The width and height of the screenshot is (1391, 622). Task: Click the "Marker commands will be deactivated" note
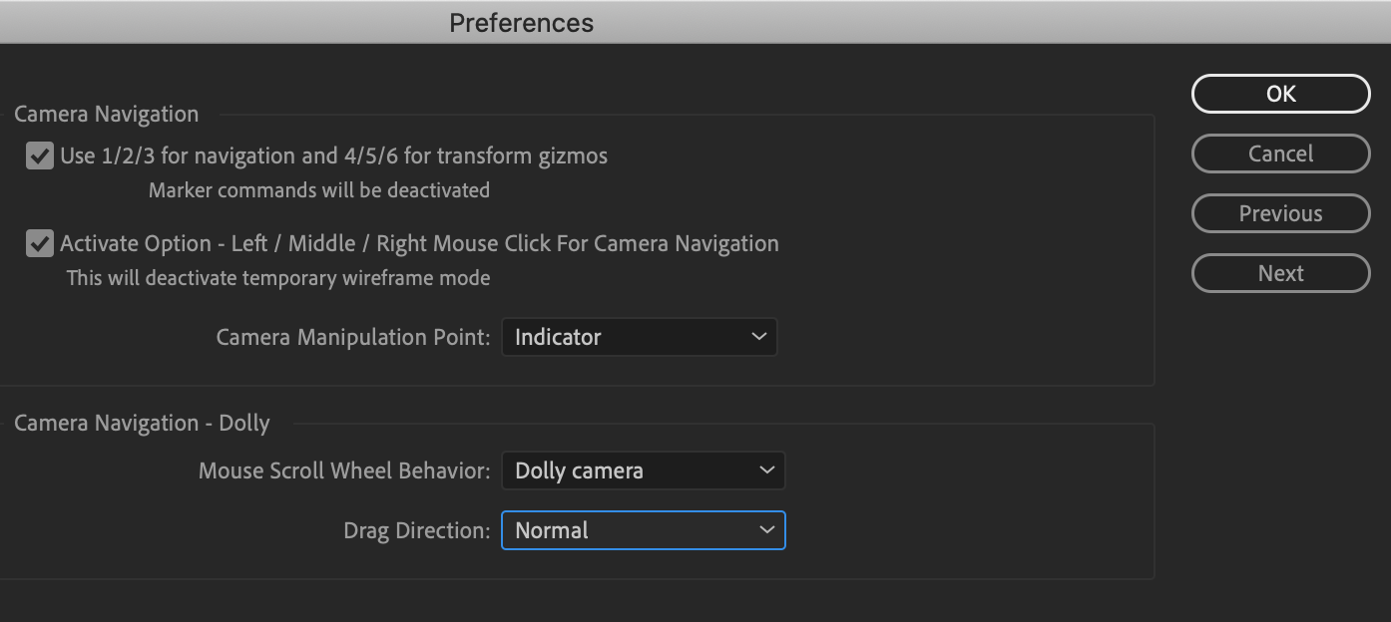coord(319,189)
